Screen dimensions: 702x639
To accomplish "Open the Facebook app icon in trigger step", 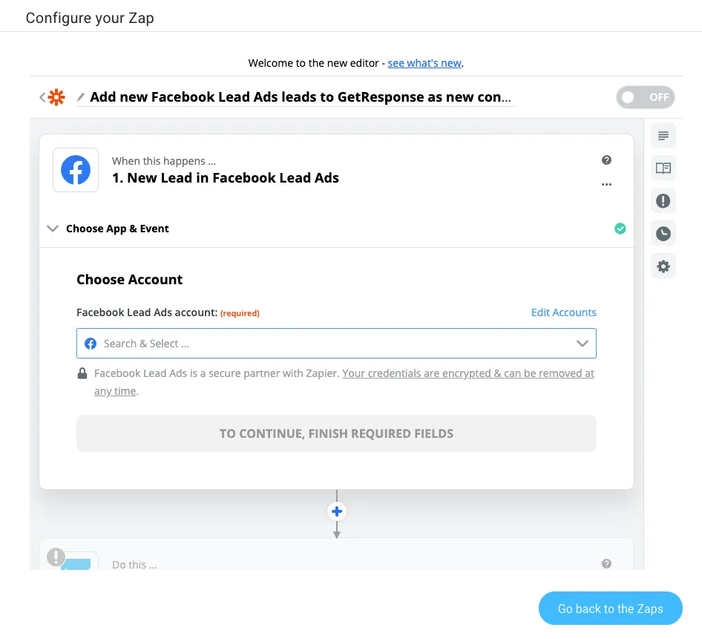I will tap(76, 170).
